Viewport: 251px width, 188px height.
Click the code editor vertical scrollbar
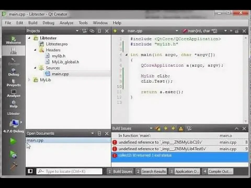(246, 79)
